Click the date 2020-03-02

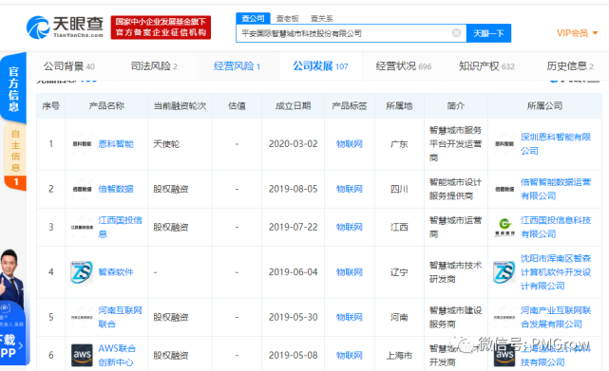[x=294, y=144]
